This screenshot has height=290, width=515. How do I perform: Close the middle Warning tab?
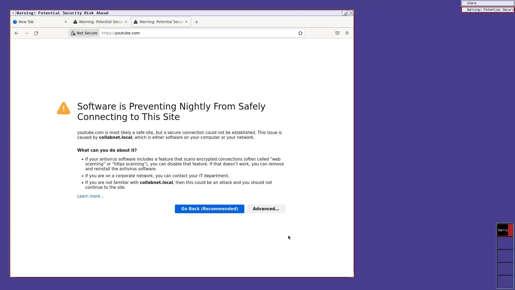click(x=126, y=22)
